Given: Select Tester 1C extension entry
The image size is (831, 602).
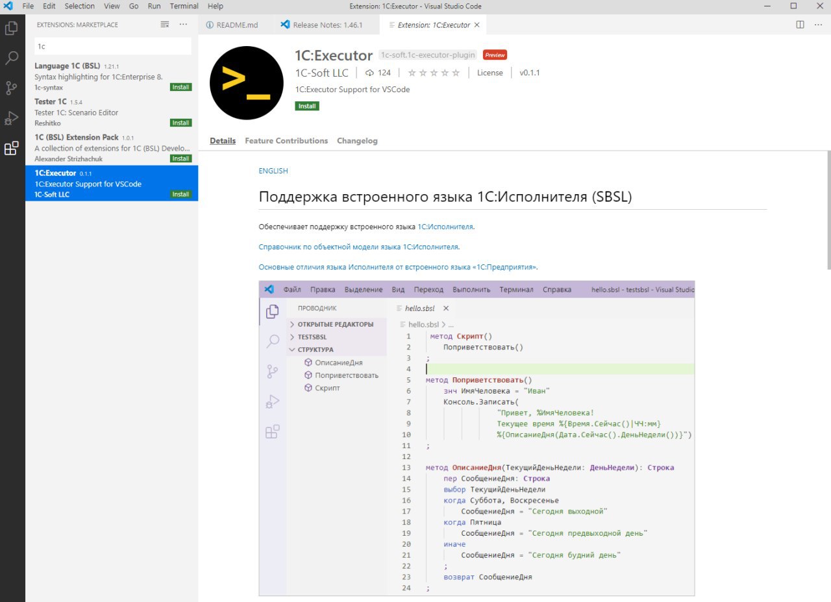Looking at the screenshot, I should tap(112, 112).
